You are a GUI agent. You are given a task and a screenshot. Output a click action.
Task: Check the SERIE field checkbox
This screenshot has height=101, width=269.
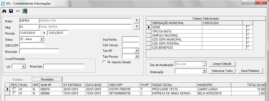(x=248, y=27)
